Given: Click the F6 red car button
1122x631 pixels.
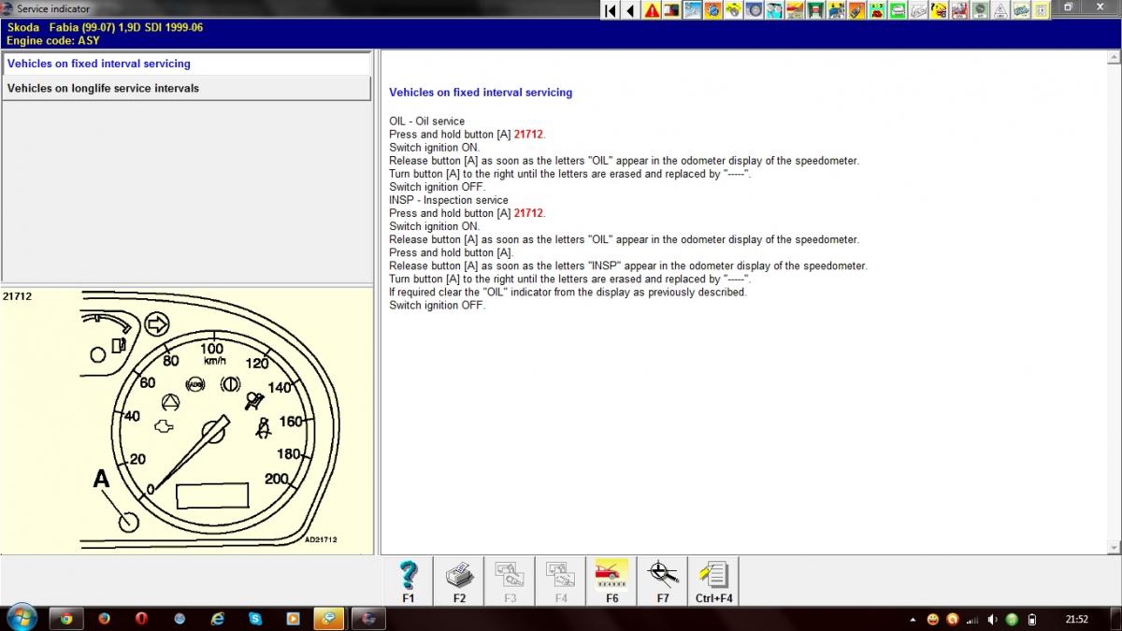Looking at the screenshot, I should (611, 581).
